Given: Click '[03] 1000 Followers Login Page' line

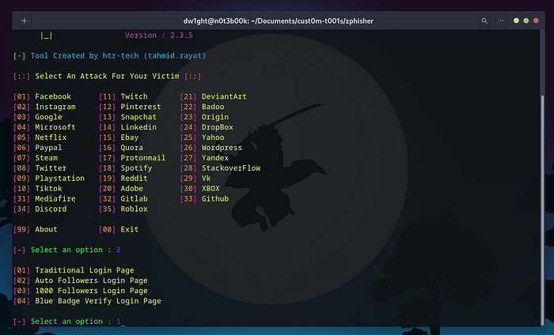Looking at the screenshot, I should 80,291.
